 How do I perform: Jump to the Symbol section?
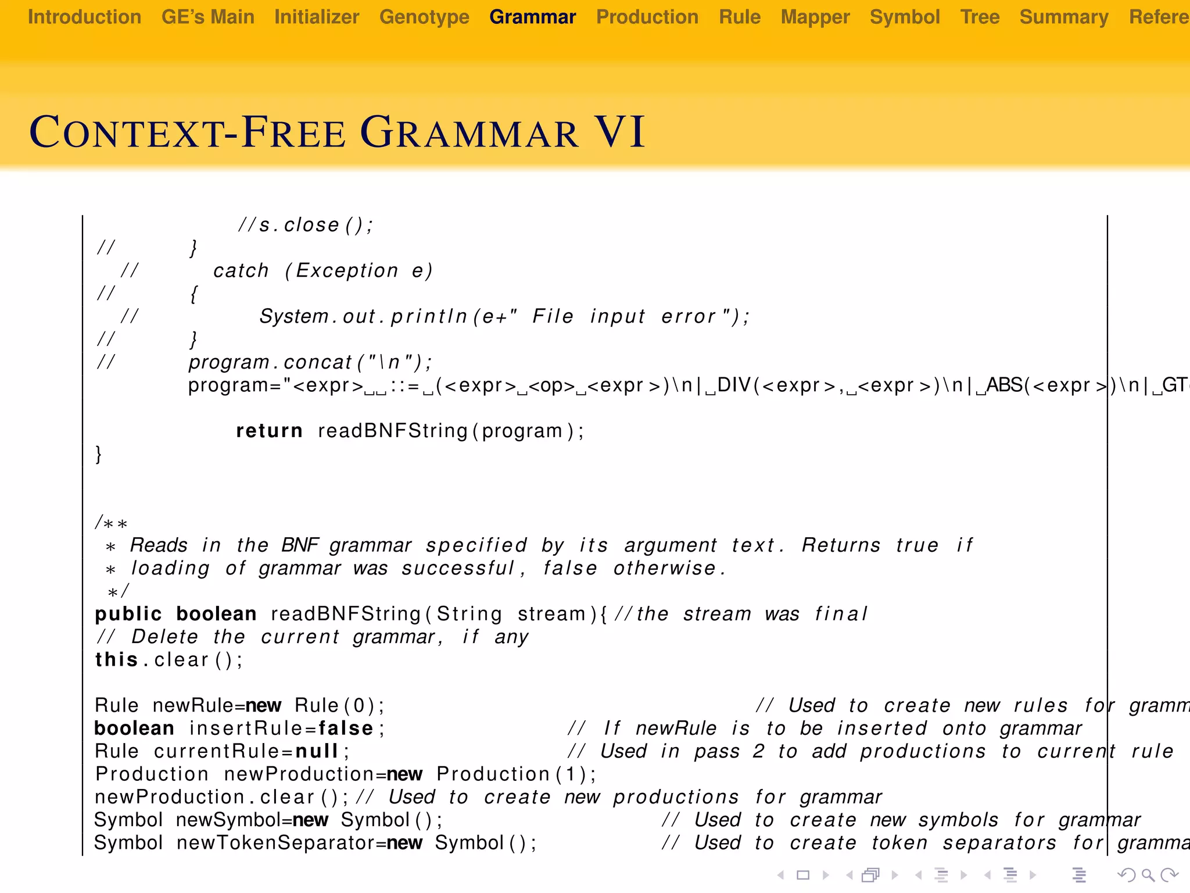pyautogui.click(x=905, y=17)
